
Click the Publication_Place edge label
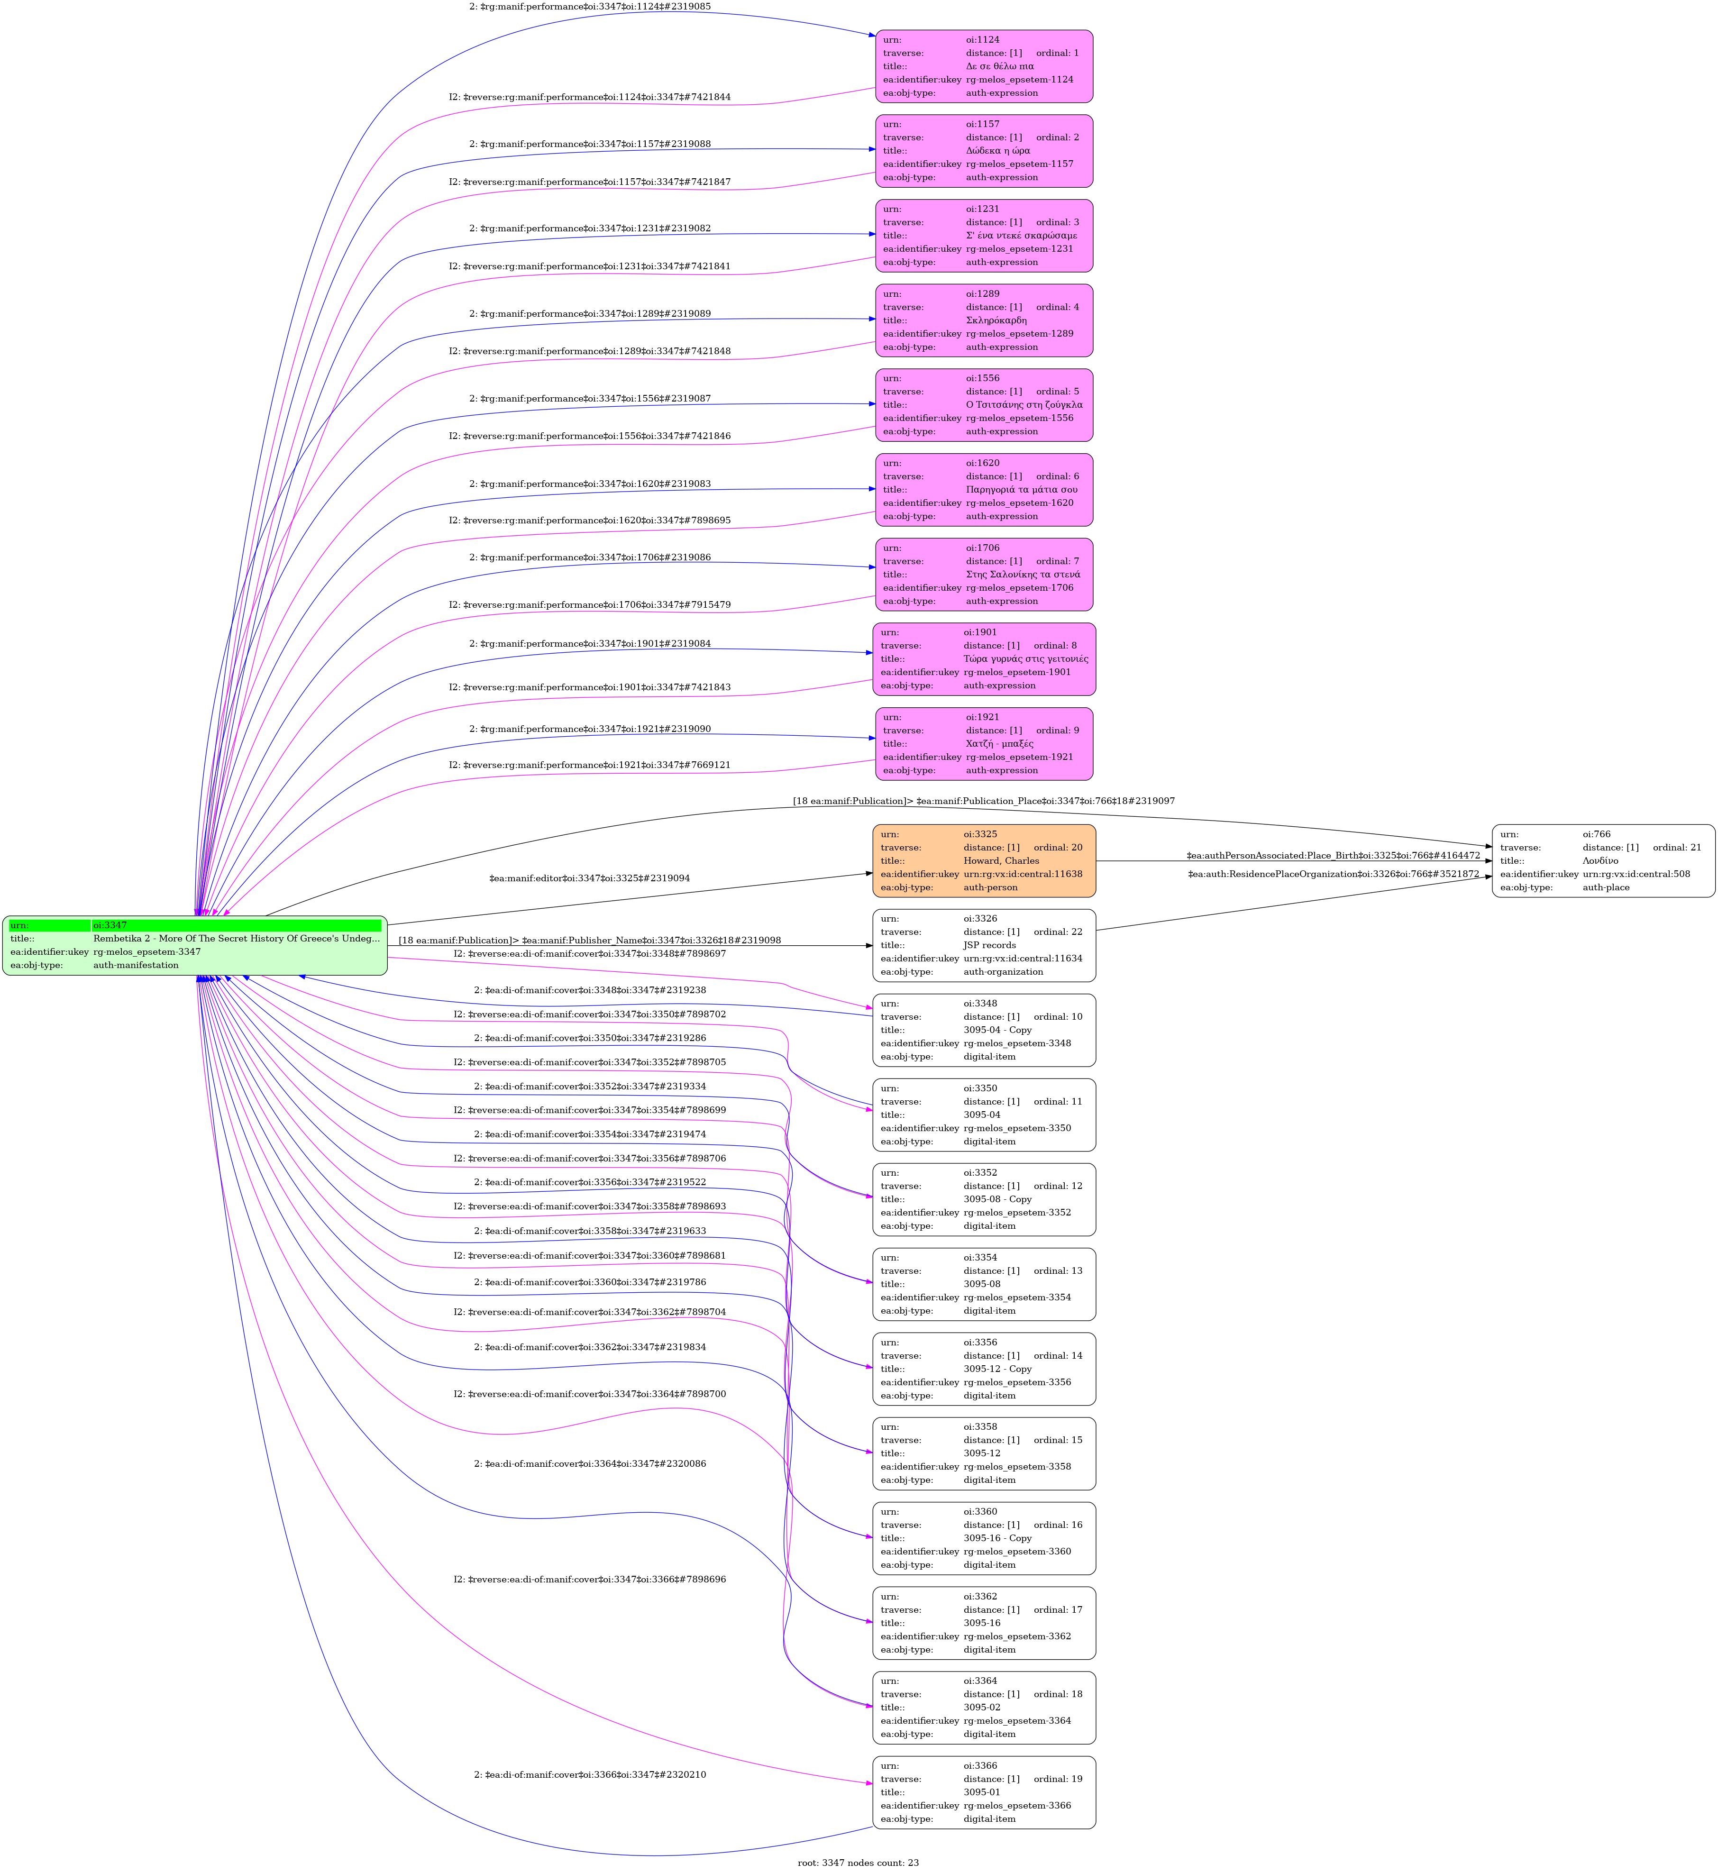pos(984,800)
